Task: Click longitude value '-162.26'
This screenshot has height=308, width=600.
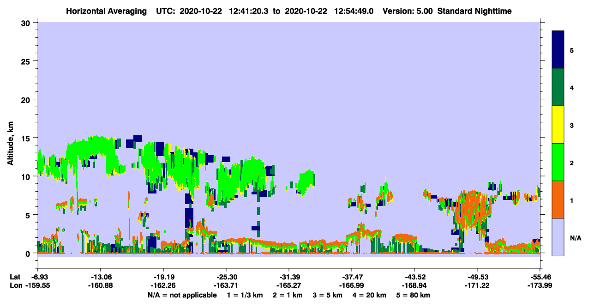Action: tap(163, 286)
